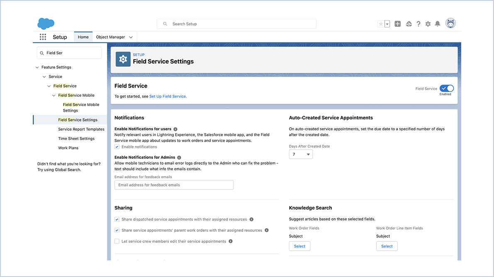494x277 pixels.
Task: Open the Setup gear icon
Action: click(x=428, y=24)
